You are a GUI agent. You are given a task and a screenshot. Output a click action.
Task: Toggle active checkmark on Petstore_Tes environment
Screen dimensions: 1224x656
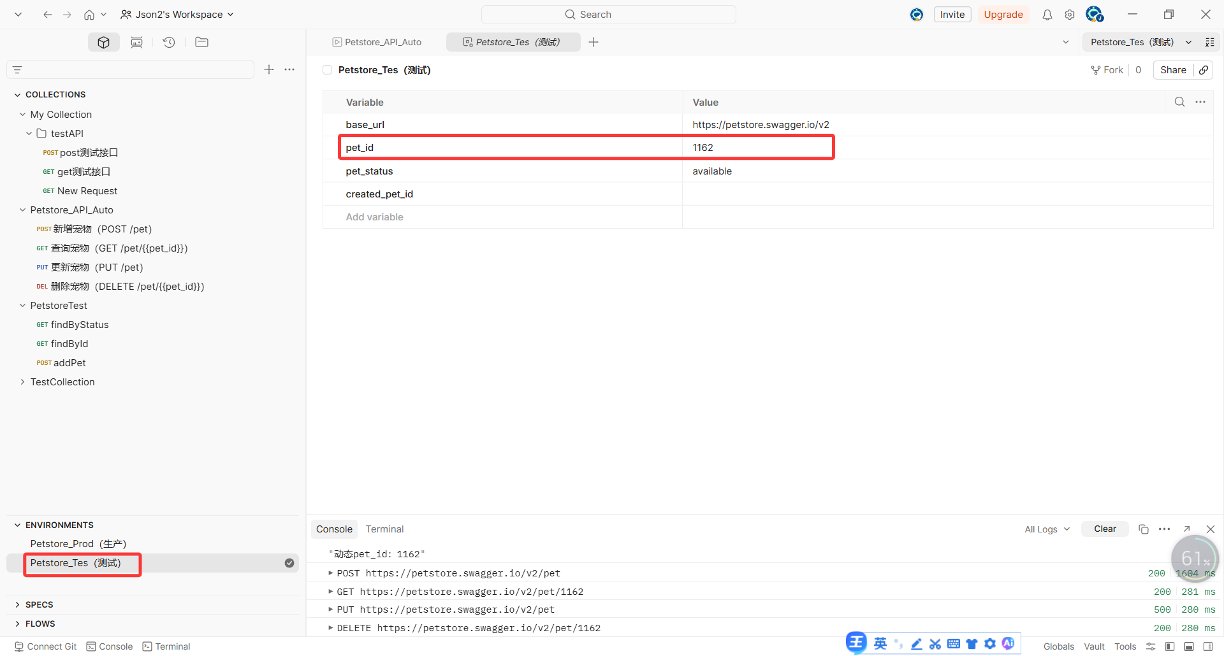(289, 563)
